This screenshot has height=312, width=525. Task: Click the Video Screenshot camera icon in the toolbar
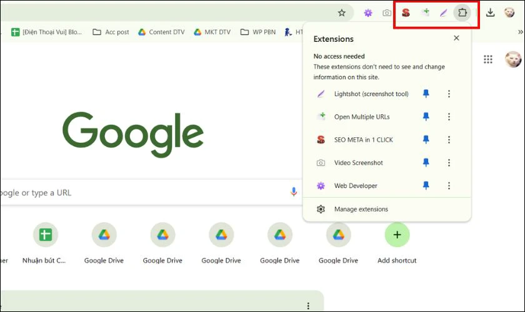tap(387, 12)
